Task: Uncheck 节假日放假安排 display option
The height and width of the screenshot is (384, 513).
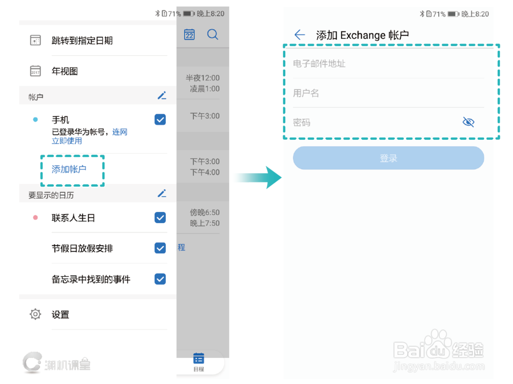Action: [160, 248]
